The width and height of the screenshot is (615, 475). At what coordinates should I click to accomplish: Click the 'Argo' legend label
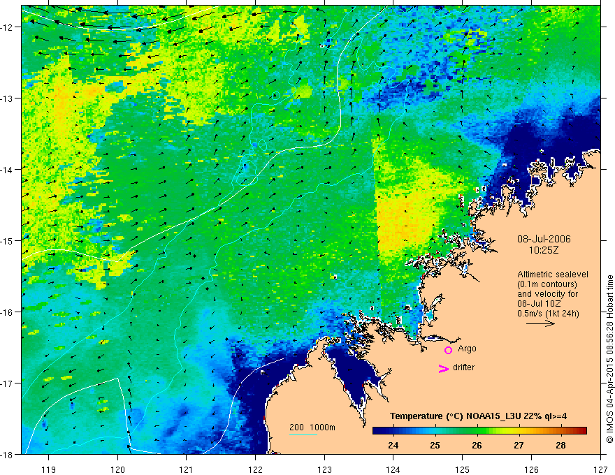point(467,349)
